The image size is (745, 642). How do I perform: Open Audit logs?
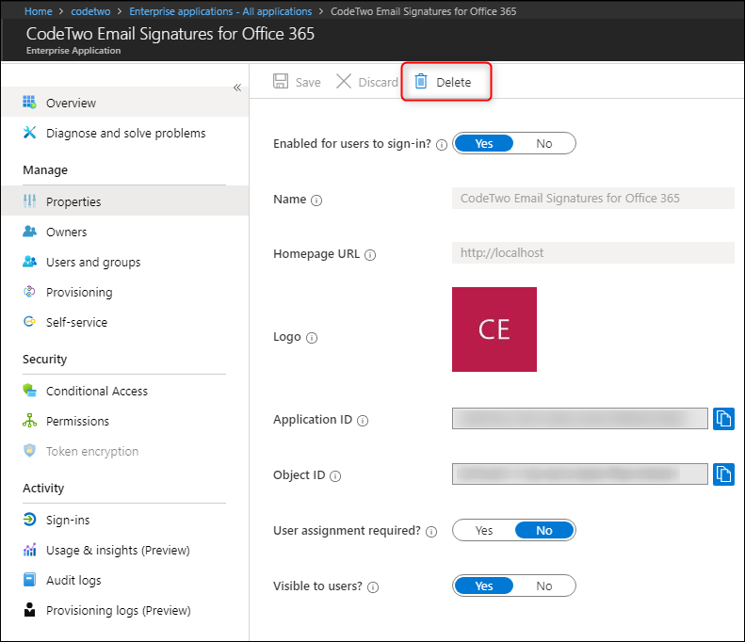(x=125, y=579)
